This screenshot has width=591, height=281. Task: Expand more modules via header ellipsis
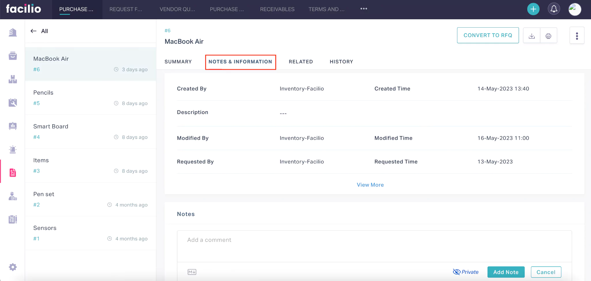click(364, 9)
